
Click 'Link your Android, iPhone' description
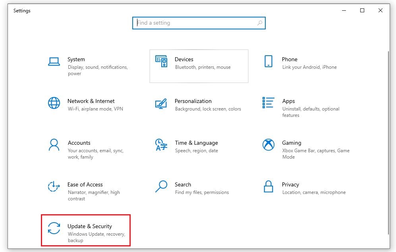click(309, 67)
